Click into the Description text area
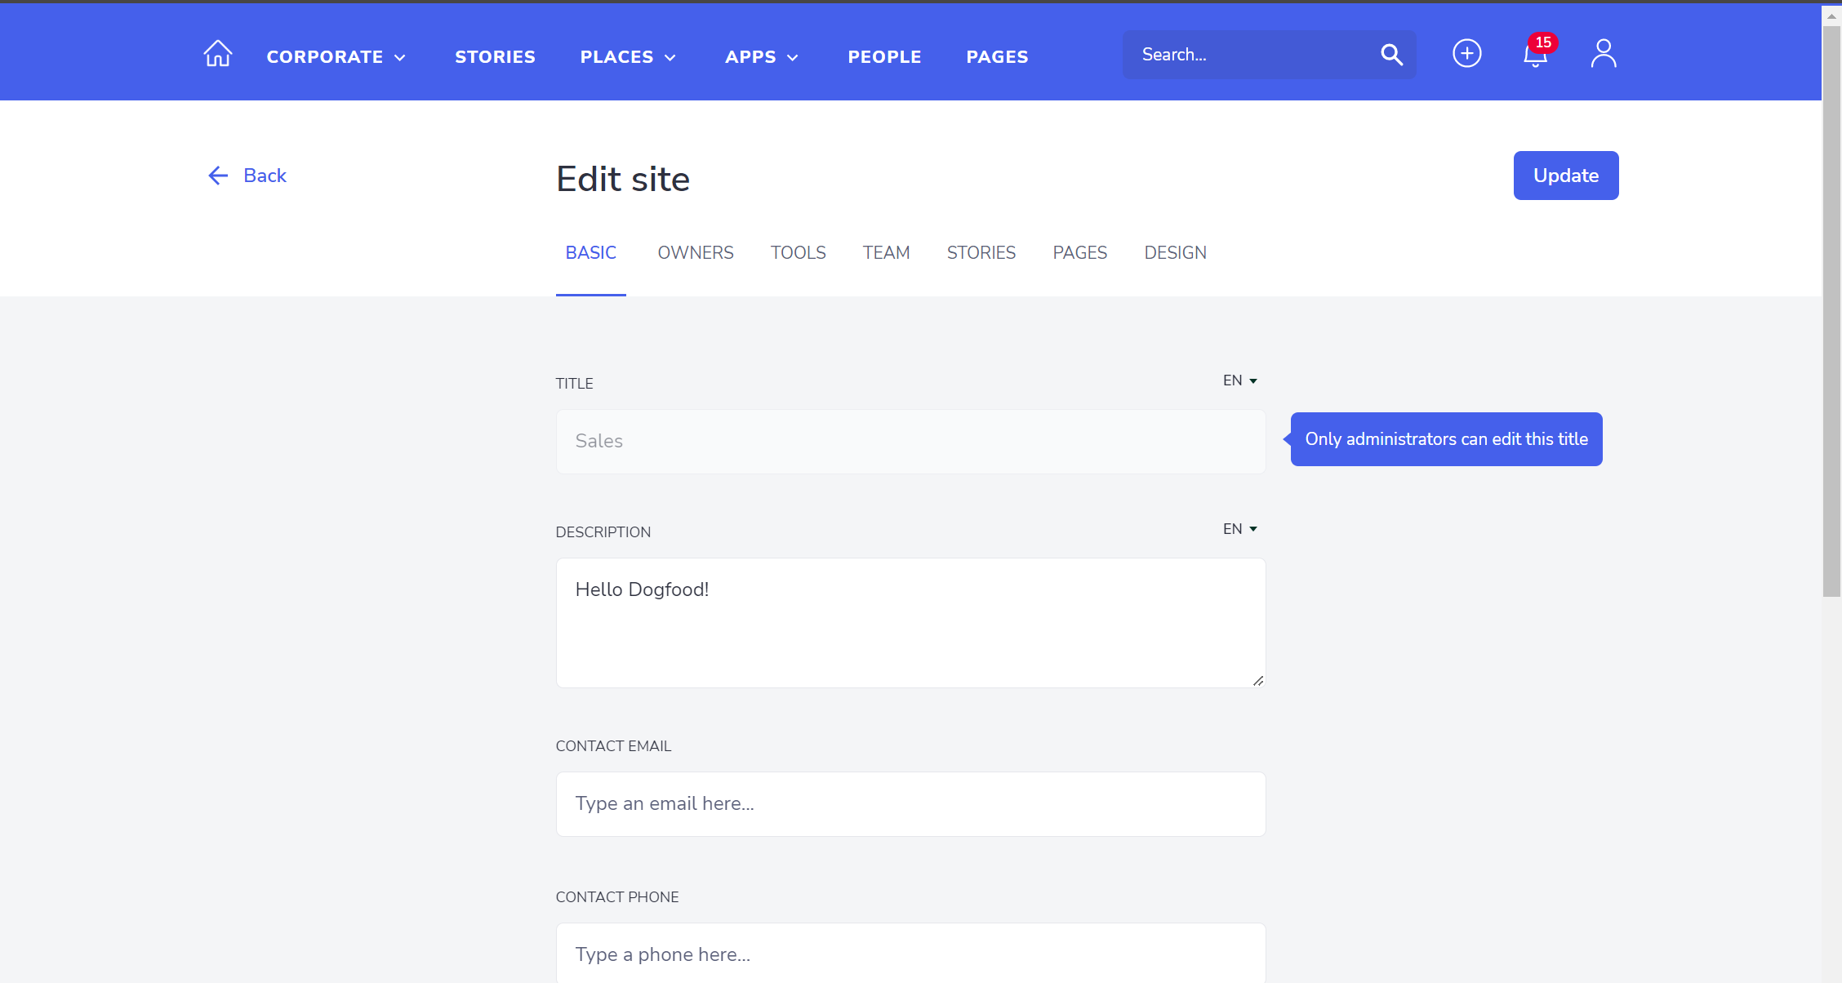 911,623
